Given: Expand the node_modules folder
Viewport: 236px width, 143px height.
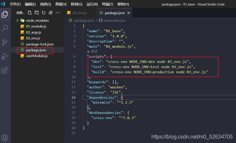Looking at the screenshot, I should [37, 20].
